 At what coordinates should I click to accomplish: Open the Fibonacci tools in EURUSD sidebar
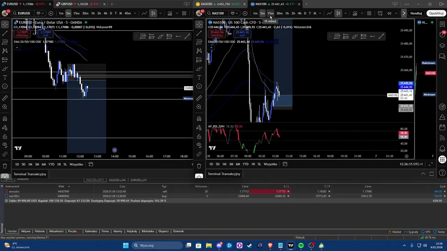pos(5,42)
